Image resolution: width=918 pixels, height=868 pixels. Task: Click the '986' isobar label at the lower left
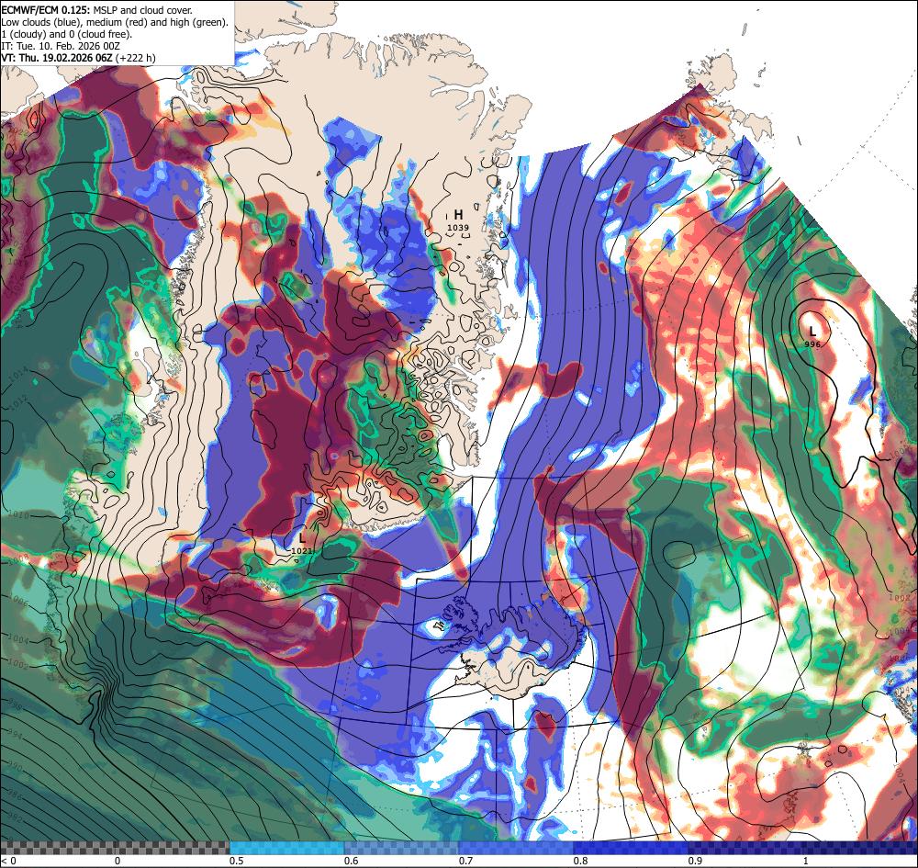(x=14, y=796)
